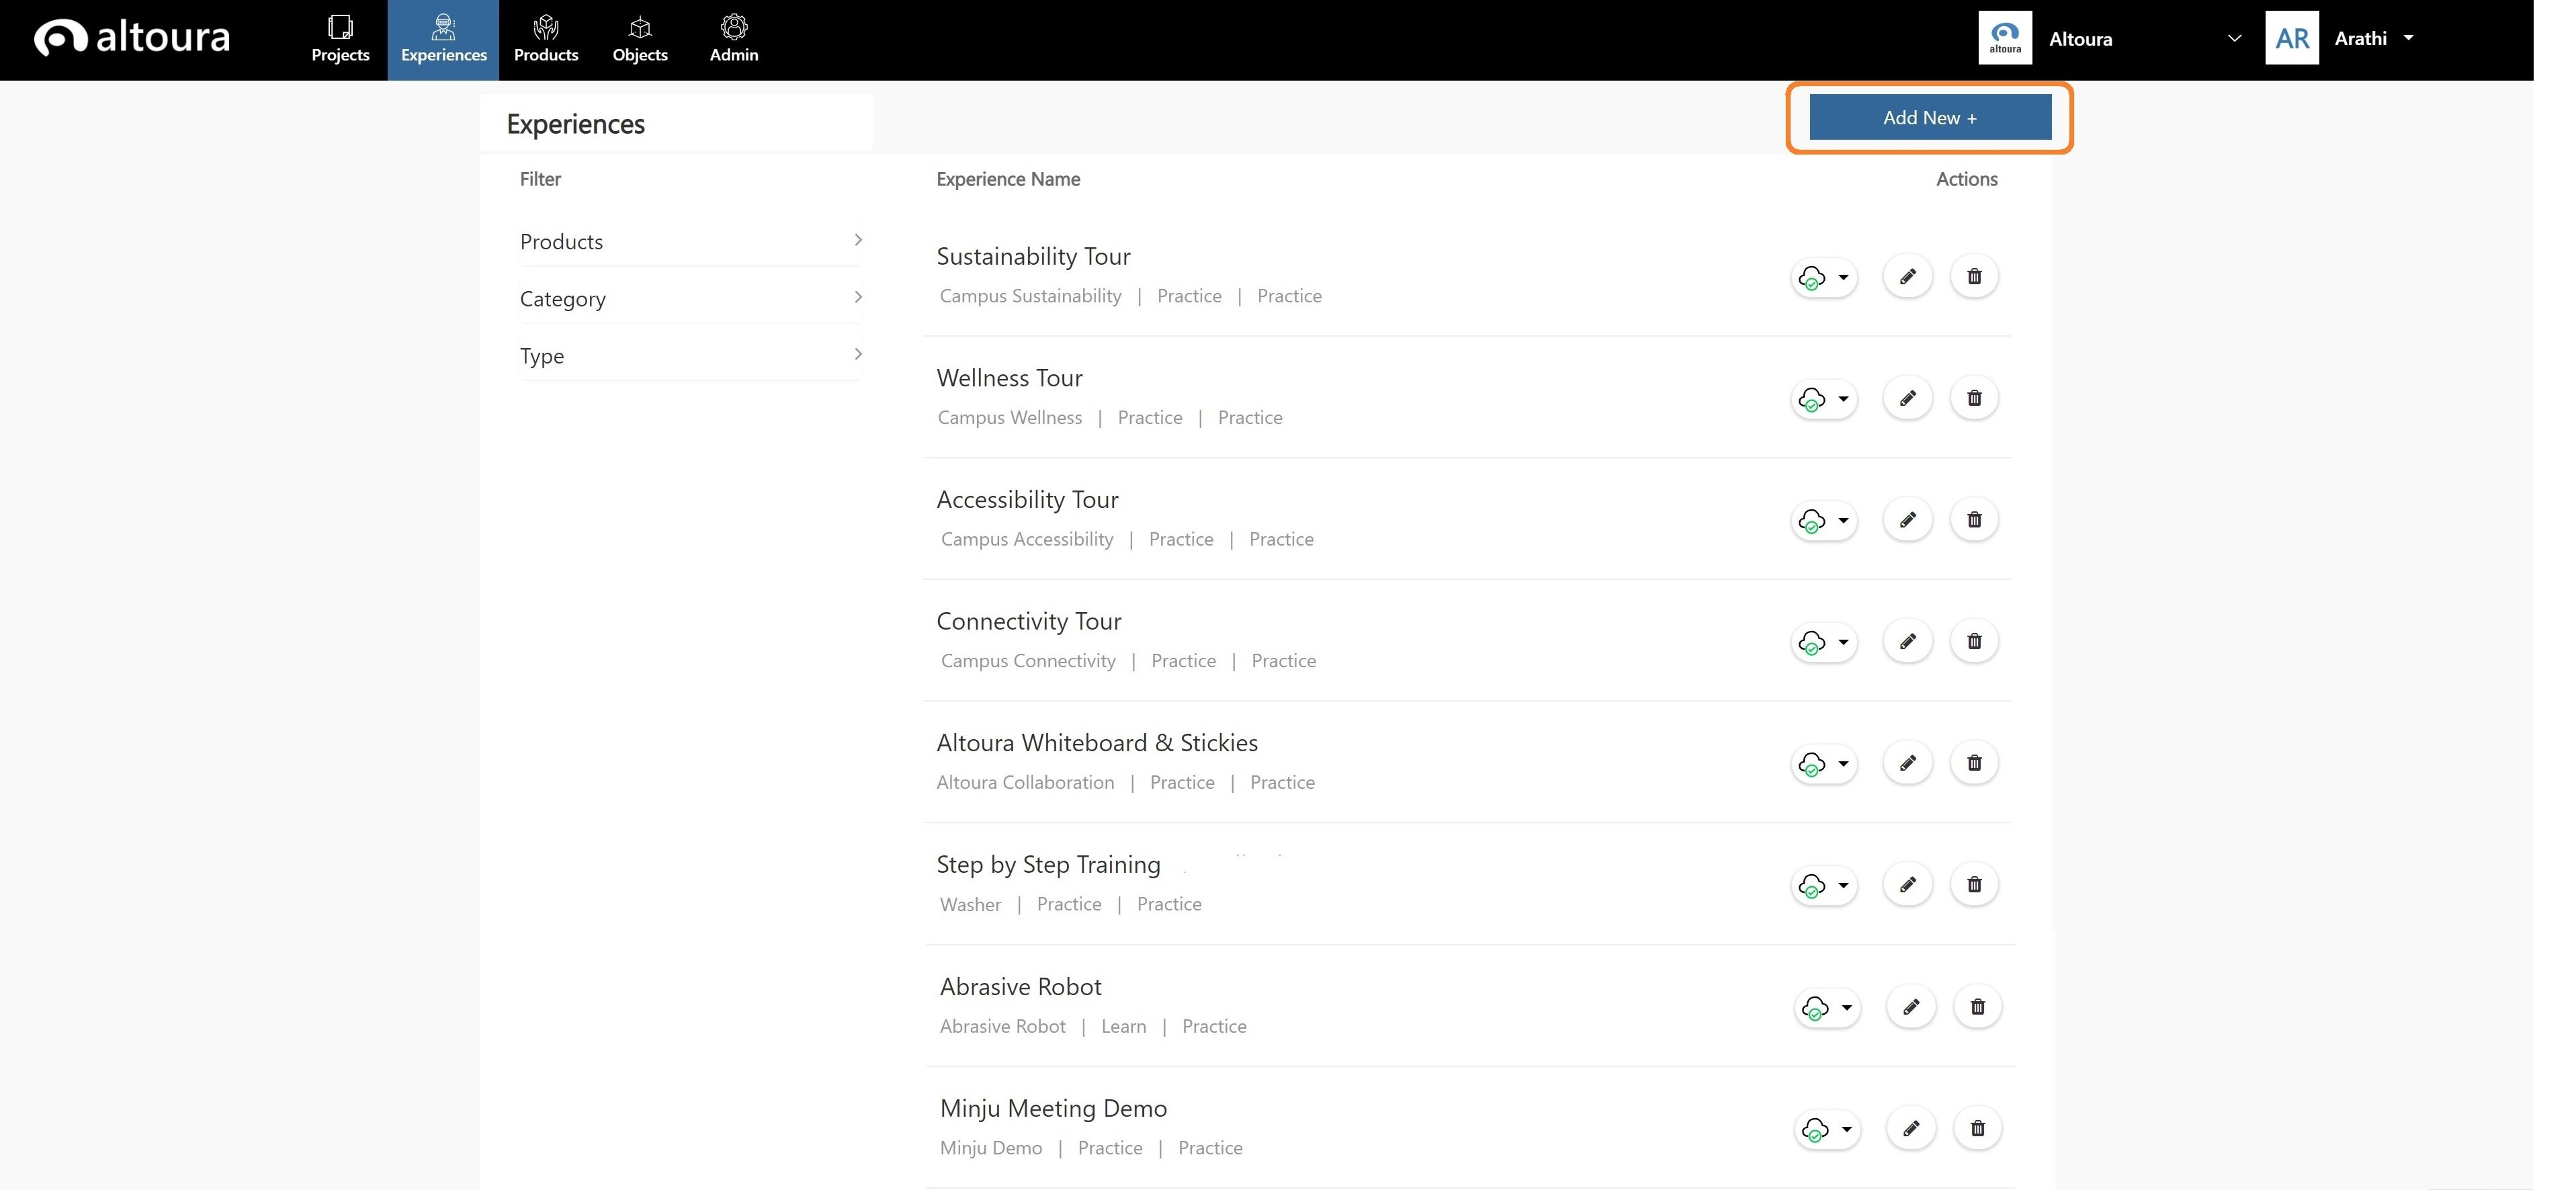Open publish dropdown for Accessibility Tour
The height and width of the screenshot is (1190, 2576).
(1825, 520)
